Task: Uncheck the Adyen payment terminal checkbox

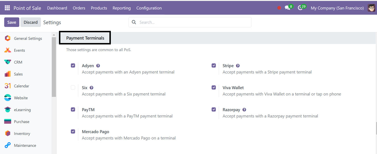Action: [x=73, y=65]
